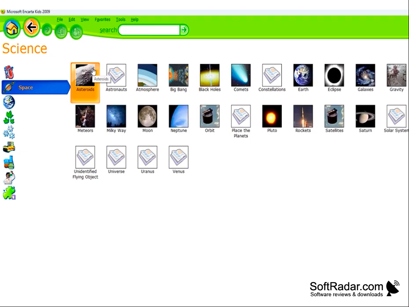This screenshot has height=307, width=409.
Task: Select the green leaves sidebar icon
Action: (9, 117)
